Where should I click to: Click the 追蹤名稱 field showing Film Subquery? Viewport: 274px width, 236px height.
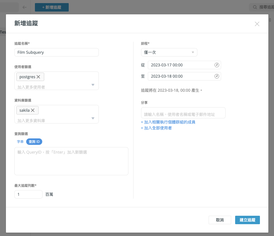[x=56, y=52]
